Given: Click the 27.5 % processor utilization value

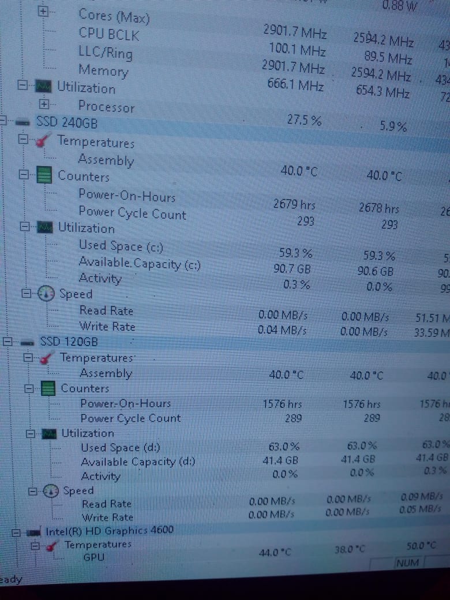Looking at the screenshot, I should tap(305, 120).
